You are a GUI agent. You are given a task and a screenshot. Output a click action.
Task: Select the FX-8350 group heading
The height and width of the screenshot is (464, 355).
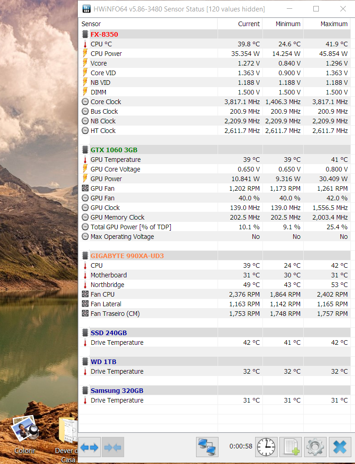(x=104, y=34)
